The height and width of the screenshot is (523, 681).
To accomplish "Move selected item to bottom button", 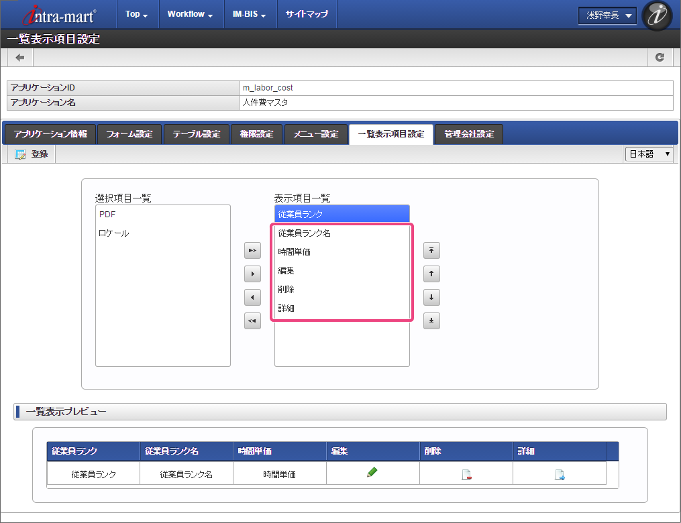I will point(431,321).
